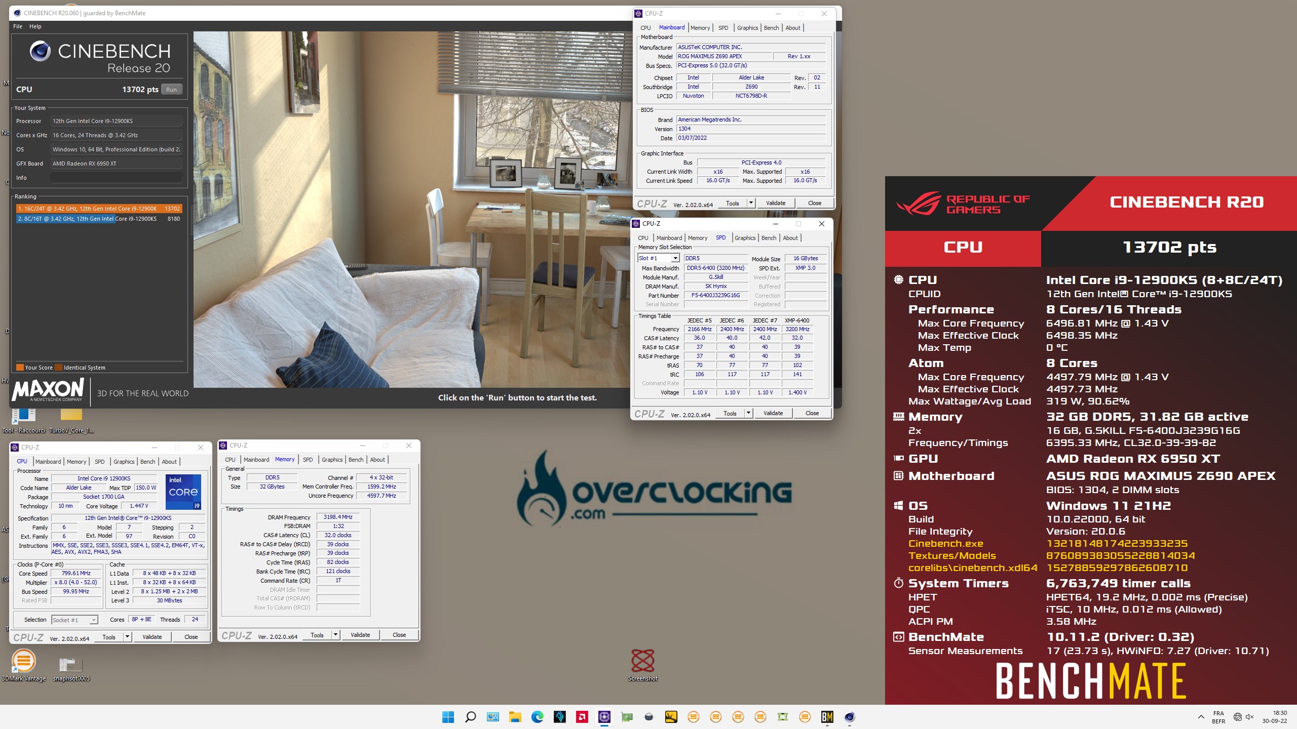Image resolution: width=1297 pixels, height=729 pixels.
Task: Click Uncore Frequency value 4597.7 MHz
Action: [x=382, y=496]
